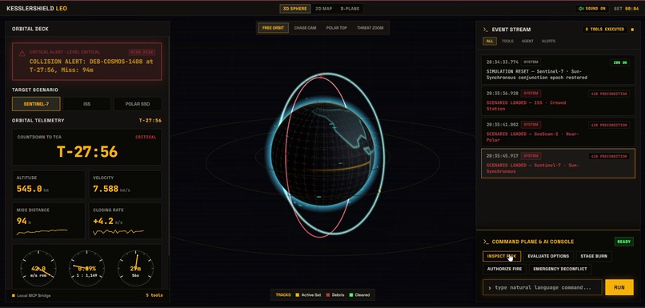The width and height of the screenshot is (645, 308).
Task: Open the highlighted SCENARIO LOADED Sentinel-7 event
Action: point(558,163)
